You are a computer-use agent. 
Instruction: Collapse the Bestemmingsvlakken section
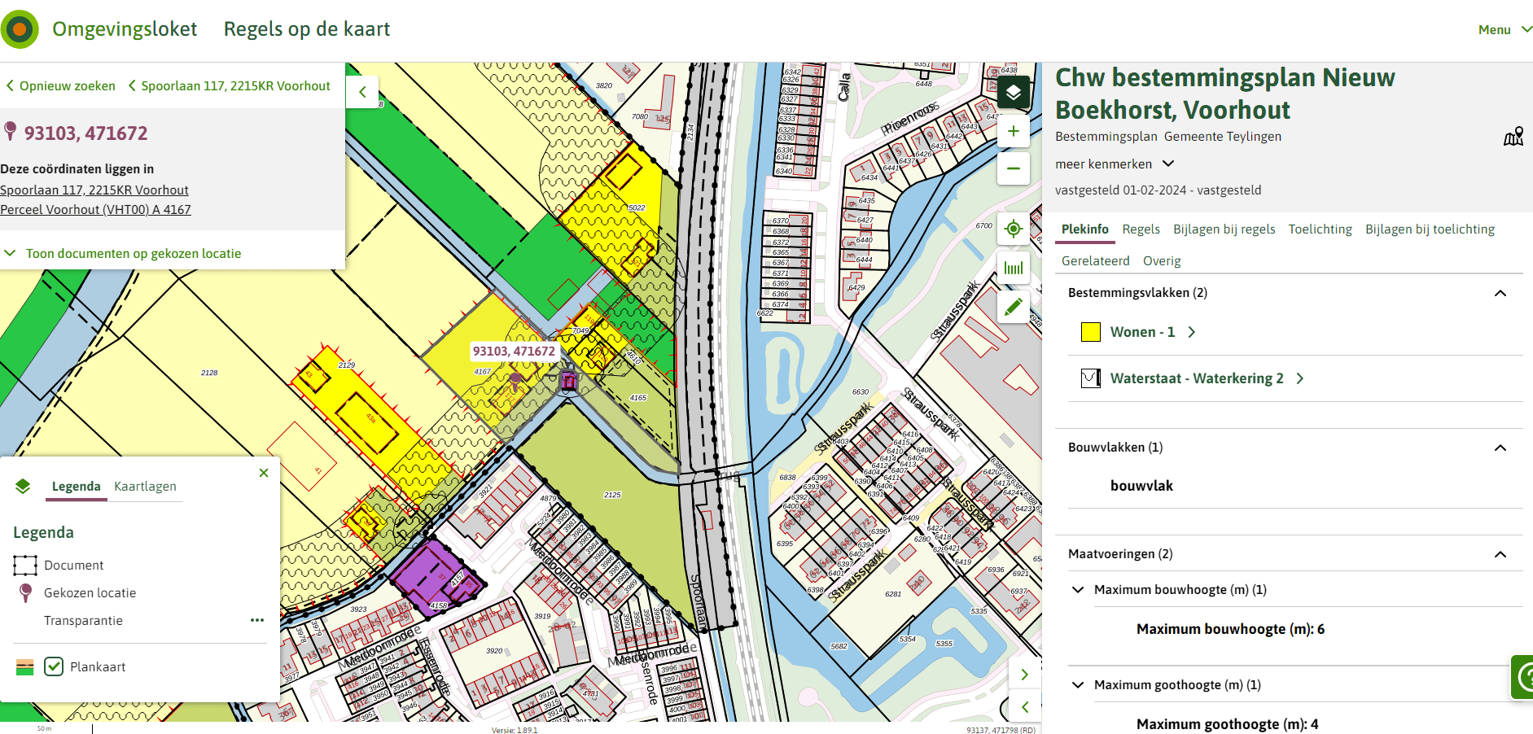point(1500,293)
